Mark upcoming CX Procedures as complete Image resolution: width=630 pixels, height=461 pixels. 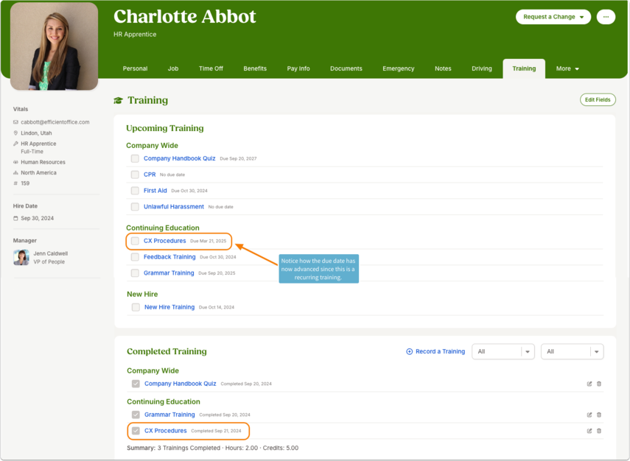[135, 241]
